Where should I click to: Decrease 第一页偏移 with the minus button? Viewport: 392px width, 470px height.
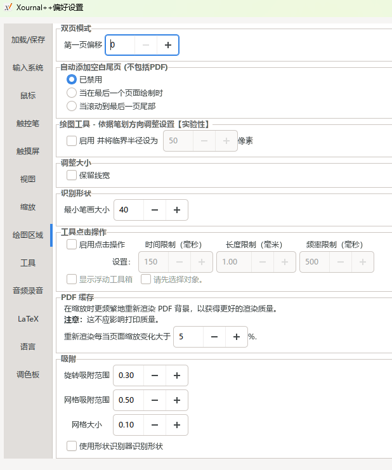[x=146, y=45]
